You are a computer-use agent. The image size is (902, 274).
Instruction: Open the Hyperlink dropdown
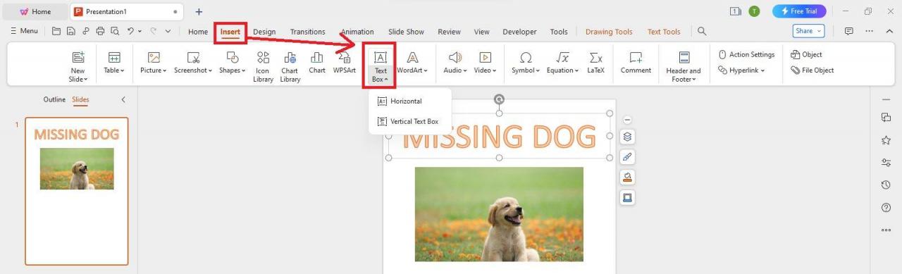(741, 70)
